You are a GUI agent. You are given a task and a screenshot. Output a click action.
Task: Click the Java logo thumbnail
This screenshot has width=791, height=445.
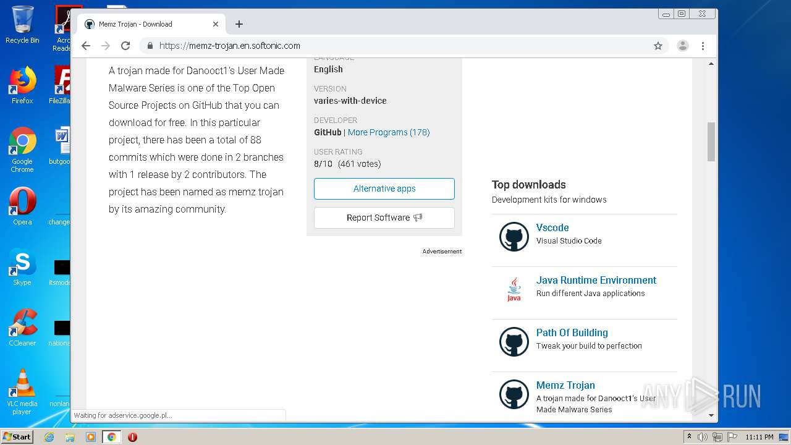tap(514, 289)
